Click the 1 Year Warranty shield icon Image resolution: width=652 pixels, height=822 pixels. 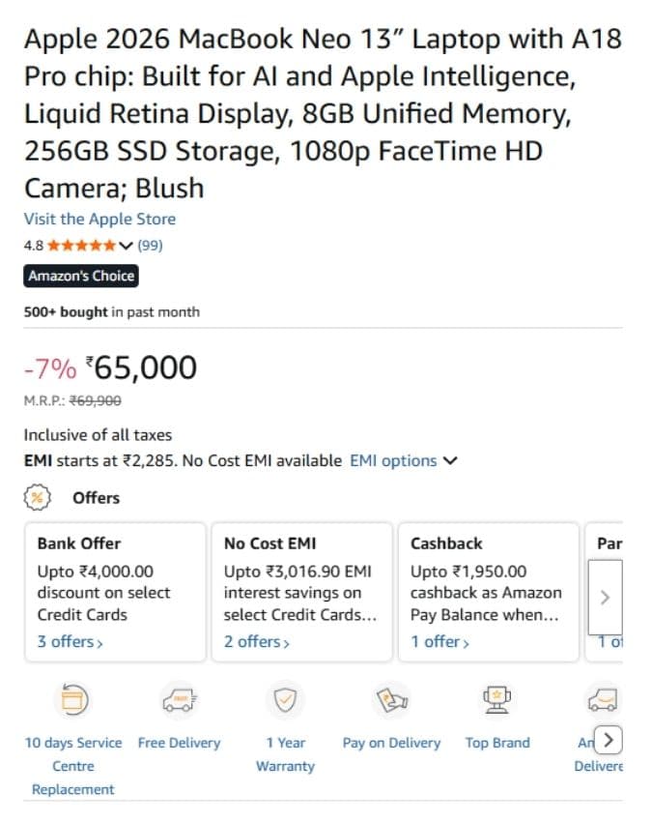tap(285, 700)
